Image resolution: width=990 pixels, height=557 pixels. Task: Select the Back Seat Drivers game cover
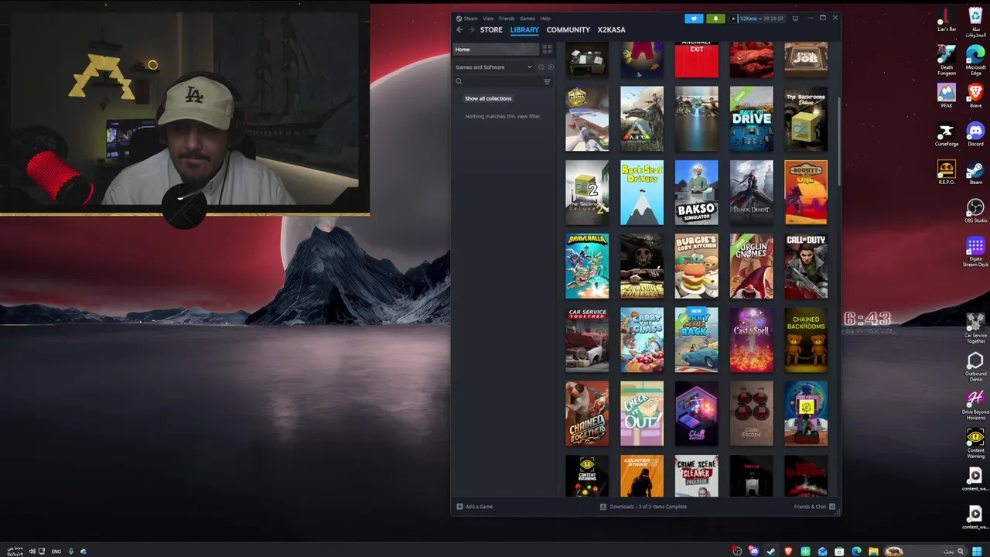tap(642, 193)
